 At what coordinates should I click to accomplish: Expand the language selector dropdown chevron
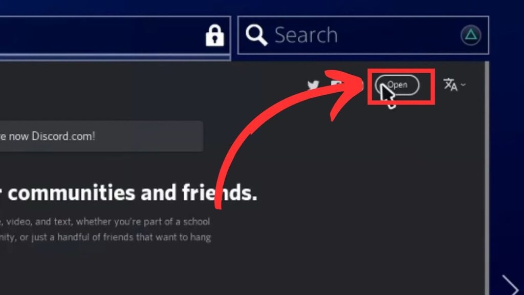(463, 85)
